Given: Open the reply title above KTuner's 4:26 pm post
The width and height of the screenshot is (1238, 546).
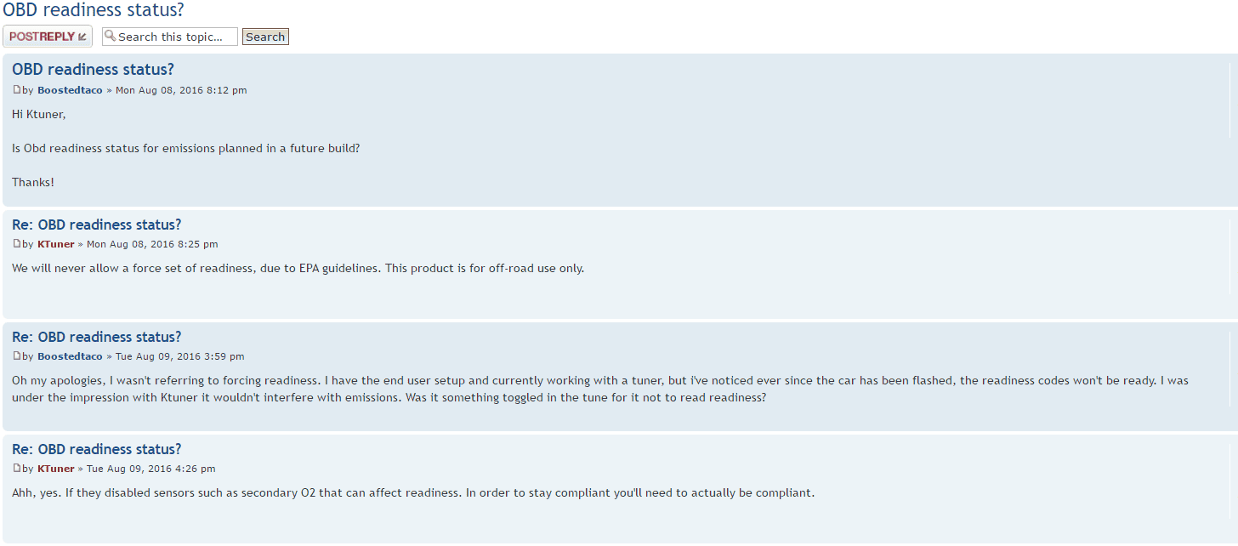Looking at the screenshot, I should pyautogui.click(x=96, y=449).
